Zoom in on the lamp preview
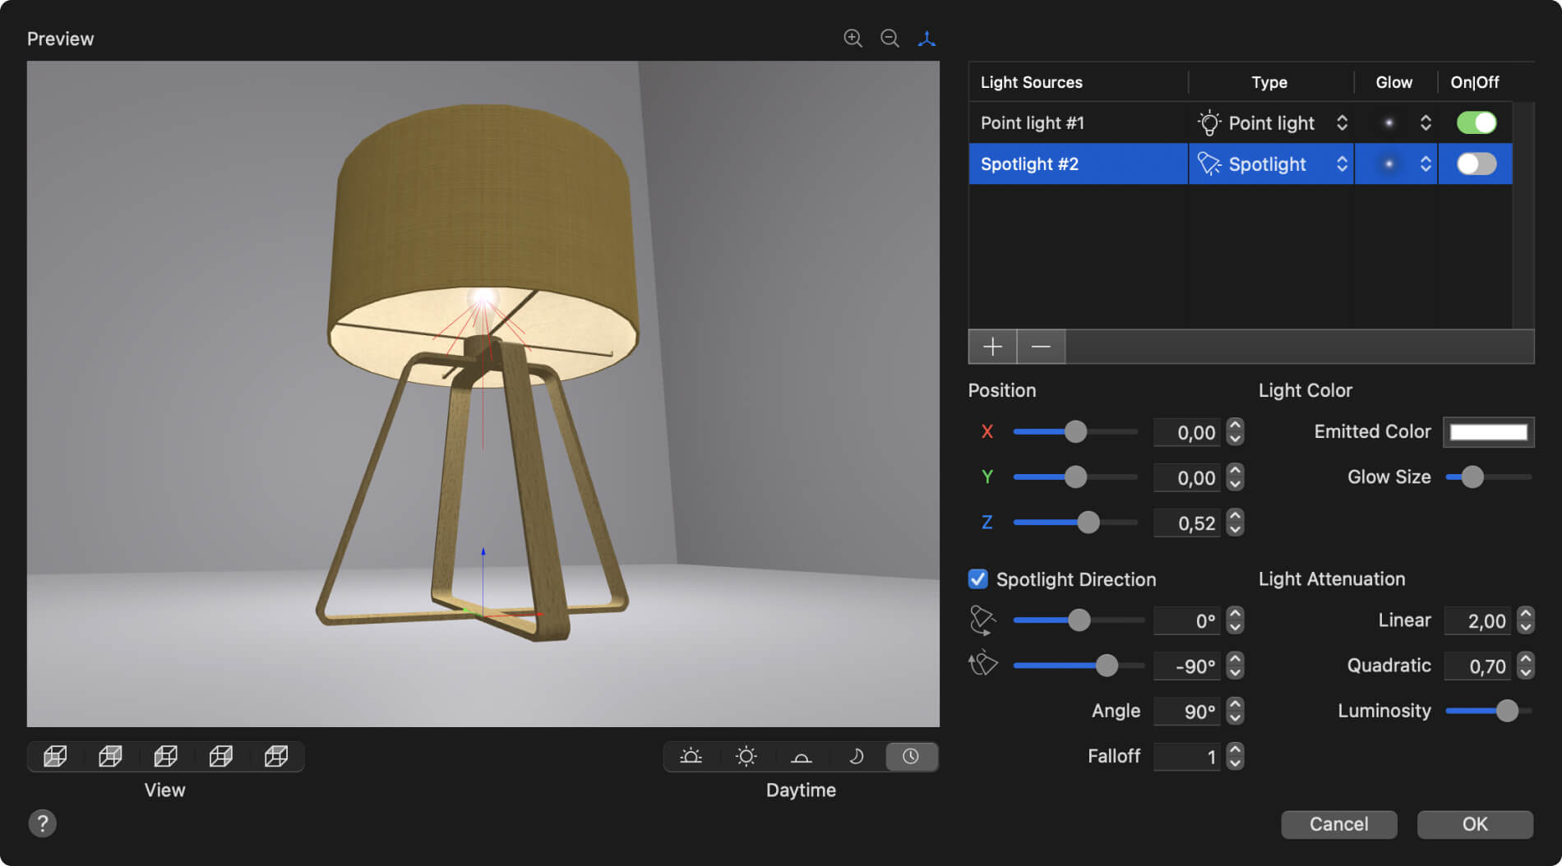This screenshot has width=1562, height=866. point(853,38)
